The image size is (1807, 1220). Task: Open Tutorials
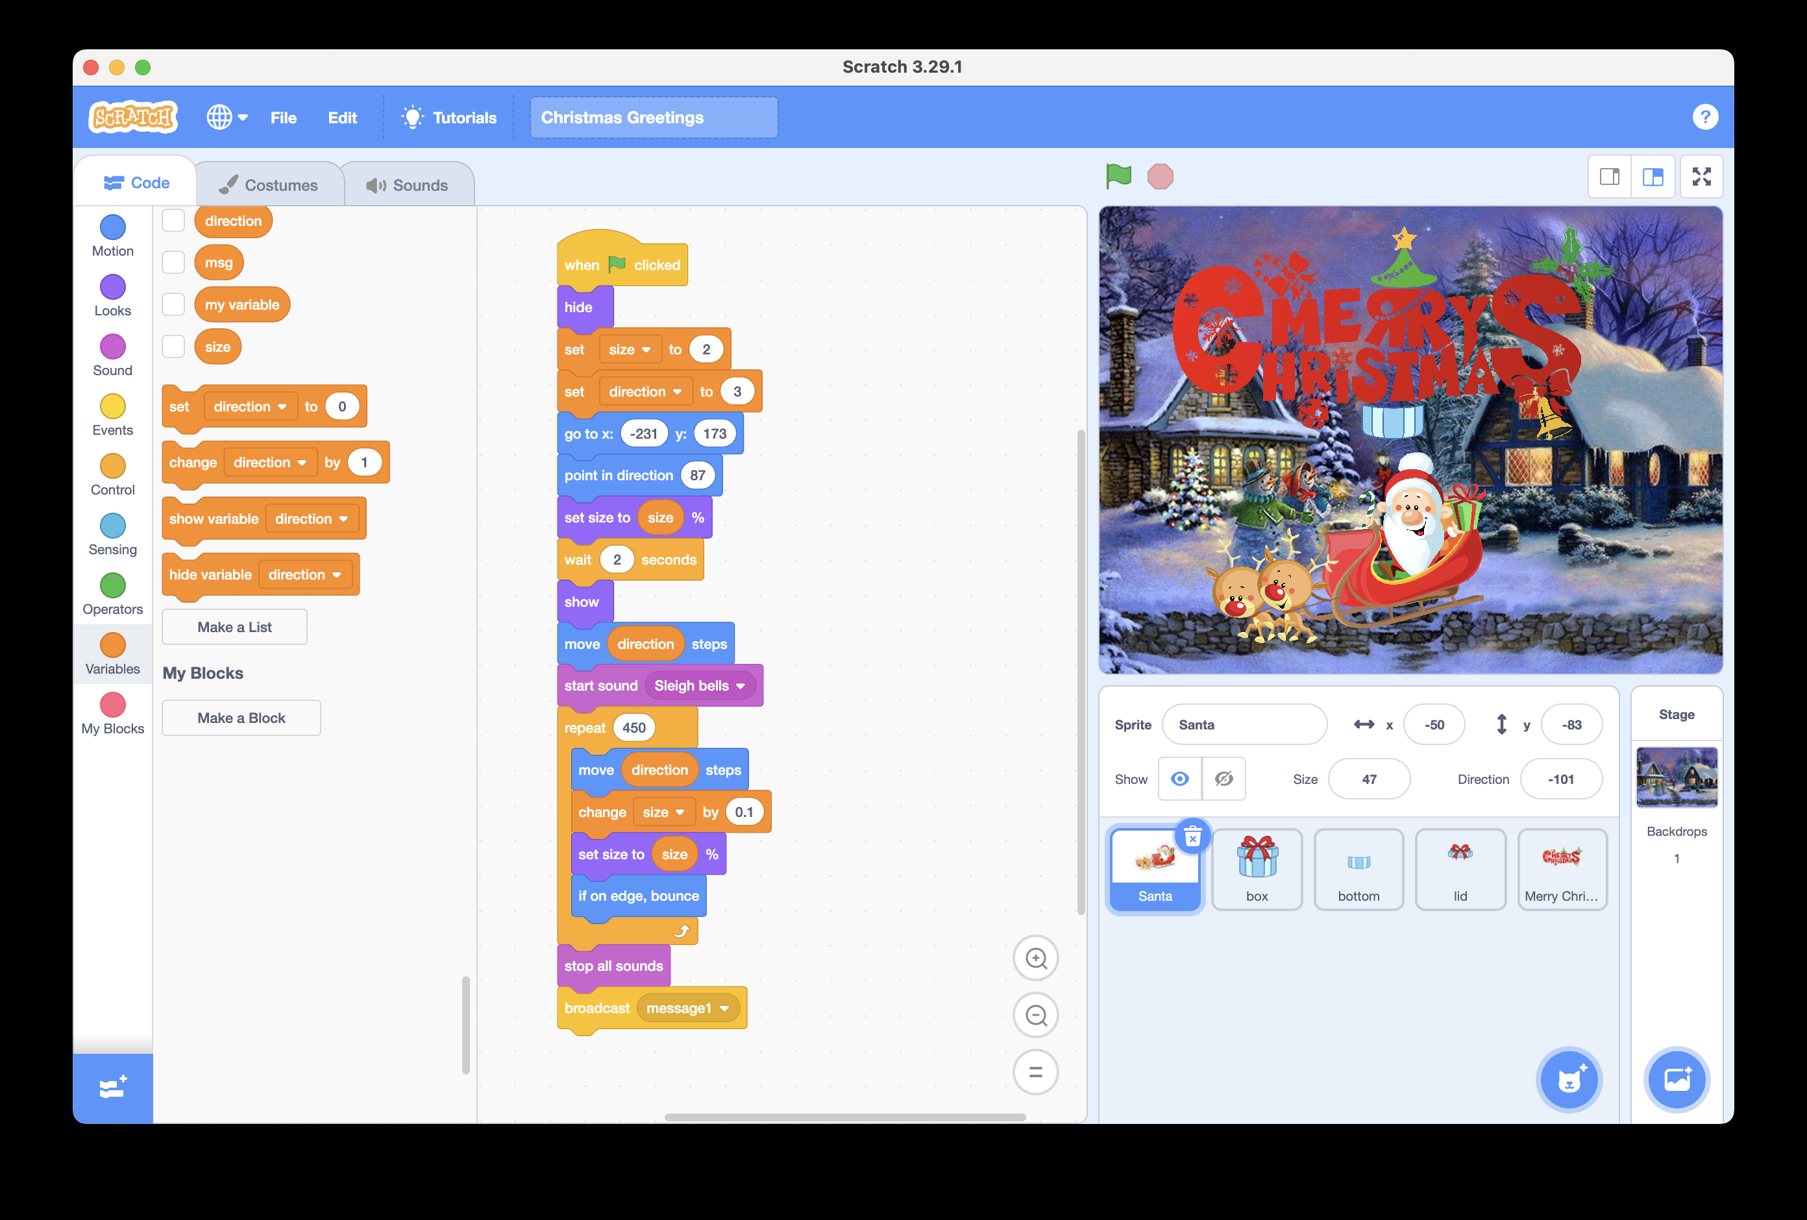pos(449,117)
